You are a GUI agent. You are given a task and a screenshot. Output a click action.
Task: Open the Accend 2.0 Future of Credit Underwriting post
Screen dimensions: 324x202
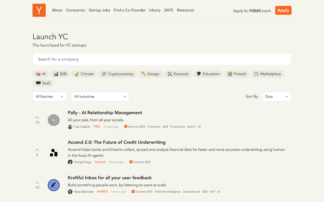117,142
